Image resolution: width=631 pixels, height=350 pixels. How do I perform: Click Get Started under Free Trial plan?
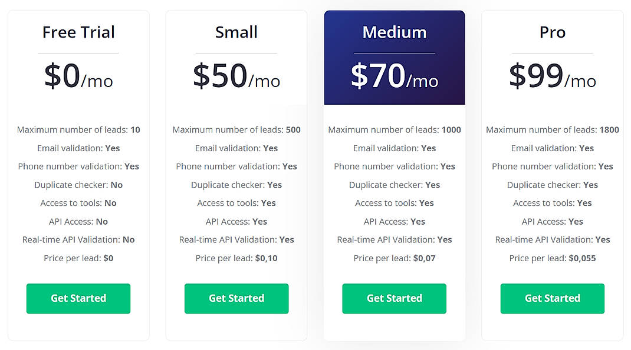(78, 298)
